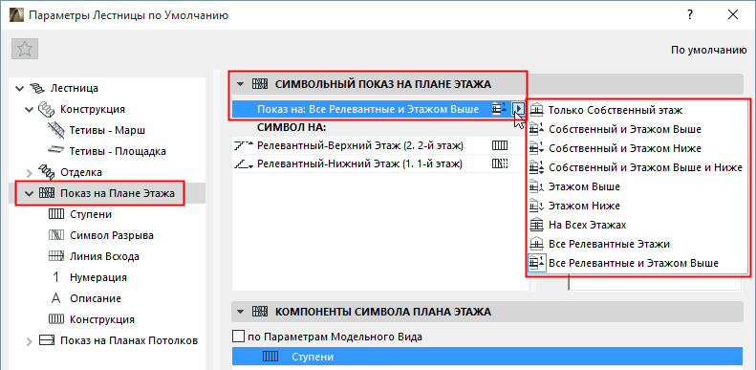756x370 pixels.
Task: Click the По умолчанию label
Action: pyautogui.click(x=709, y=50)
